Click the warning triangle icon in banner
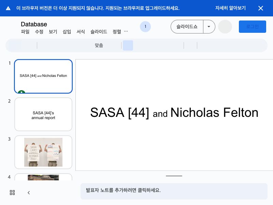 point(8,8)
